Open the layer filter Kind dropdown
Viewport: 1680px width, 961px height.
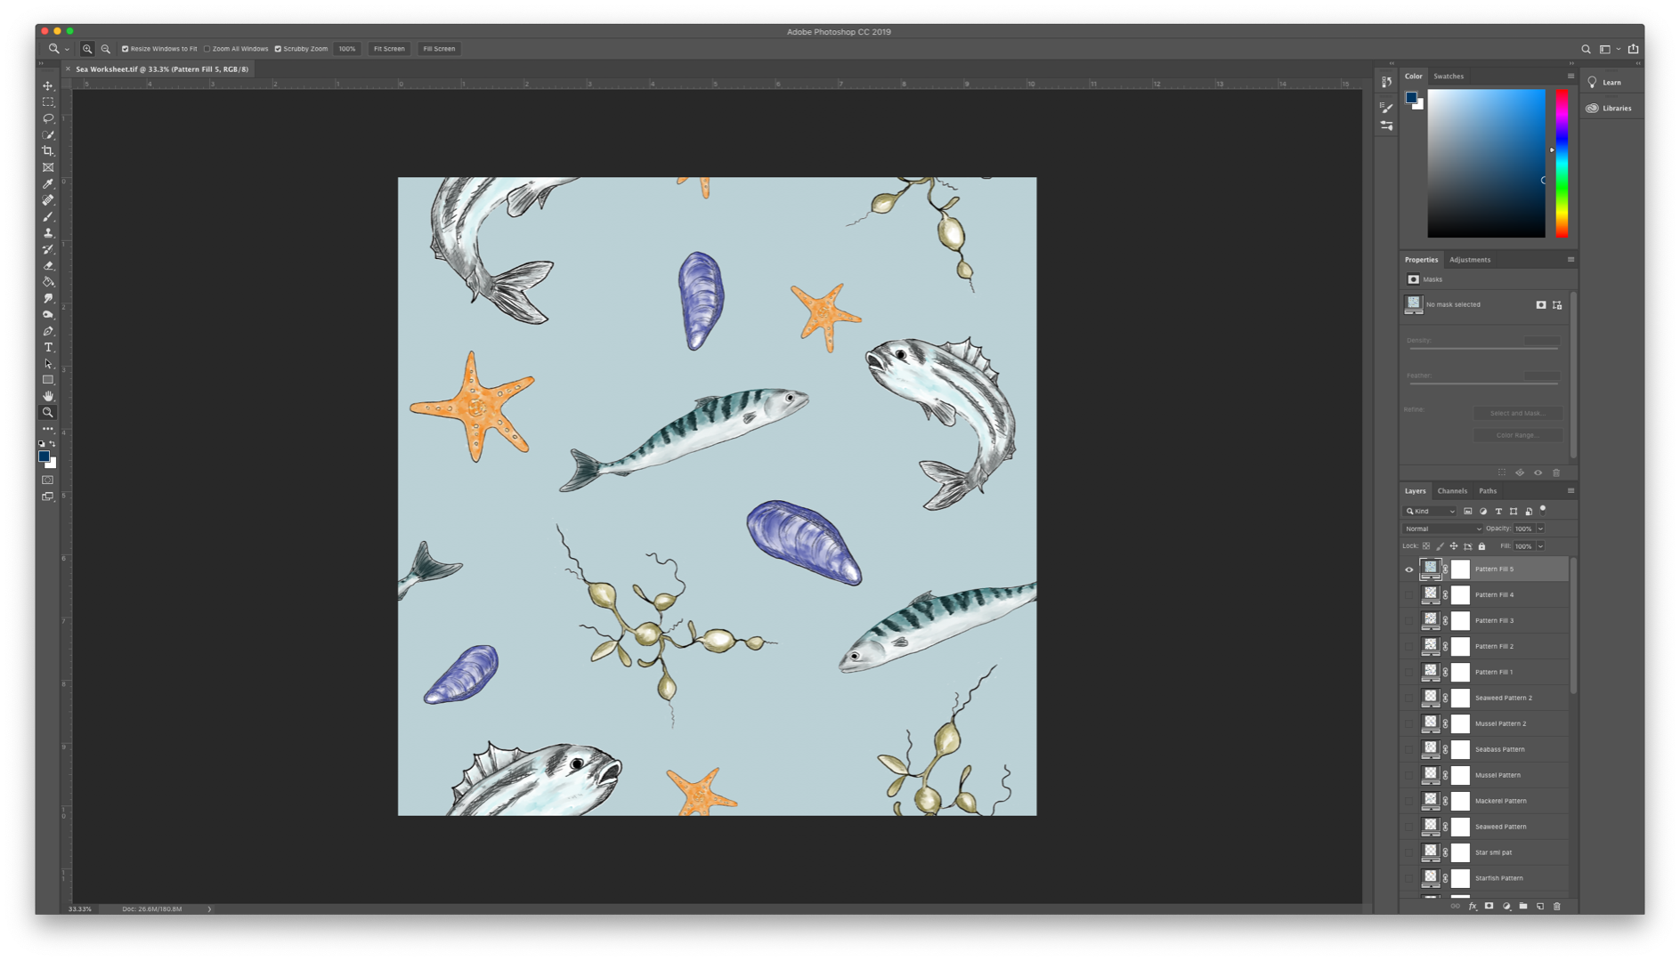click(1430, 512)
